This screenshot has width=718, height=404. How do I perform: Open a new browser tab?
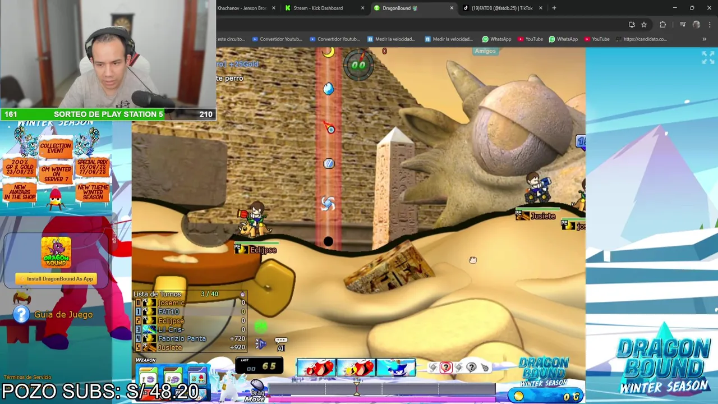click(x=554, y=8)
